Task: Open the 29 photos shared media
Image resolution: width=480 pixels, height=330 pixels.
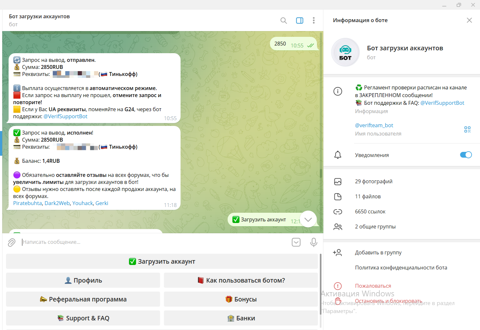Action: tap(373, 182)
